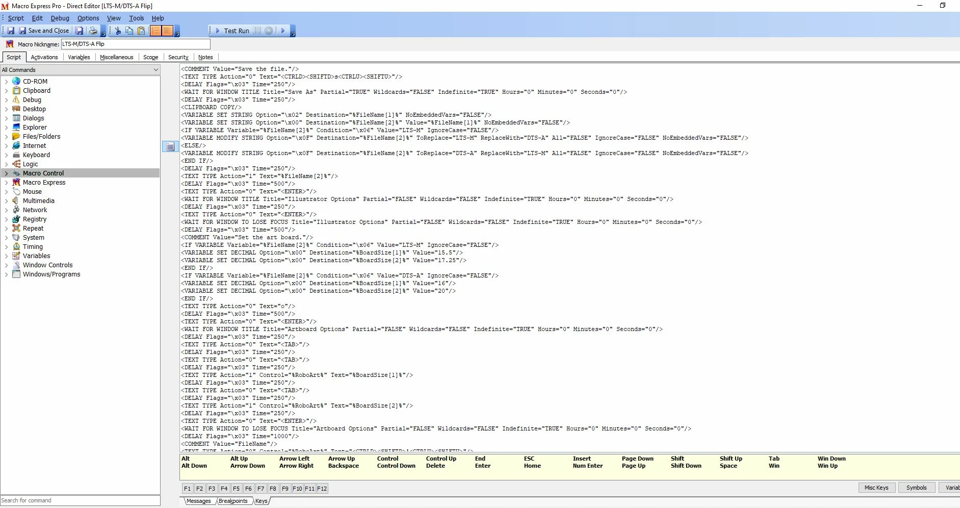The height and width of the screenshot is (508, 960).
Task: Click the Internet globe icon
Action: pos(16,145)
